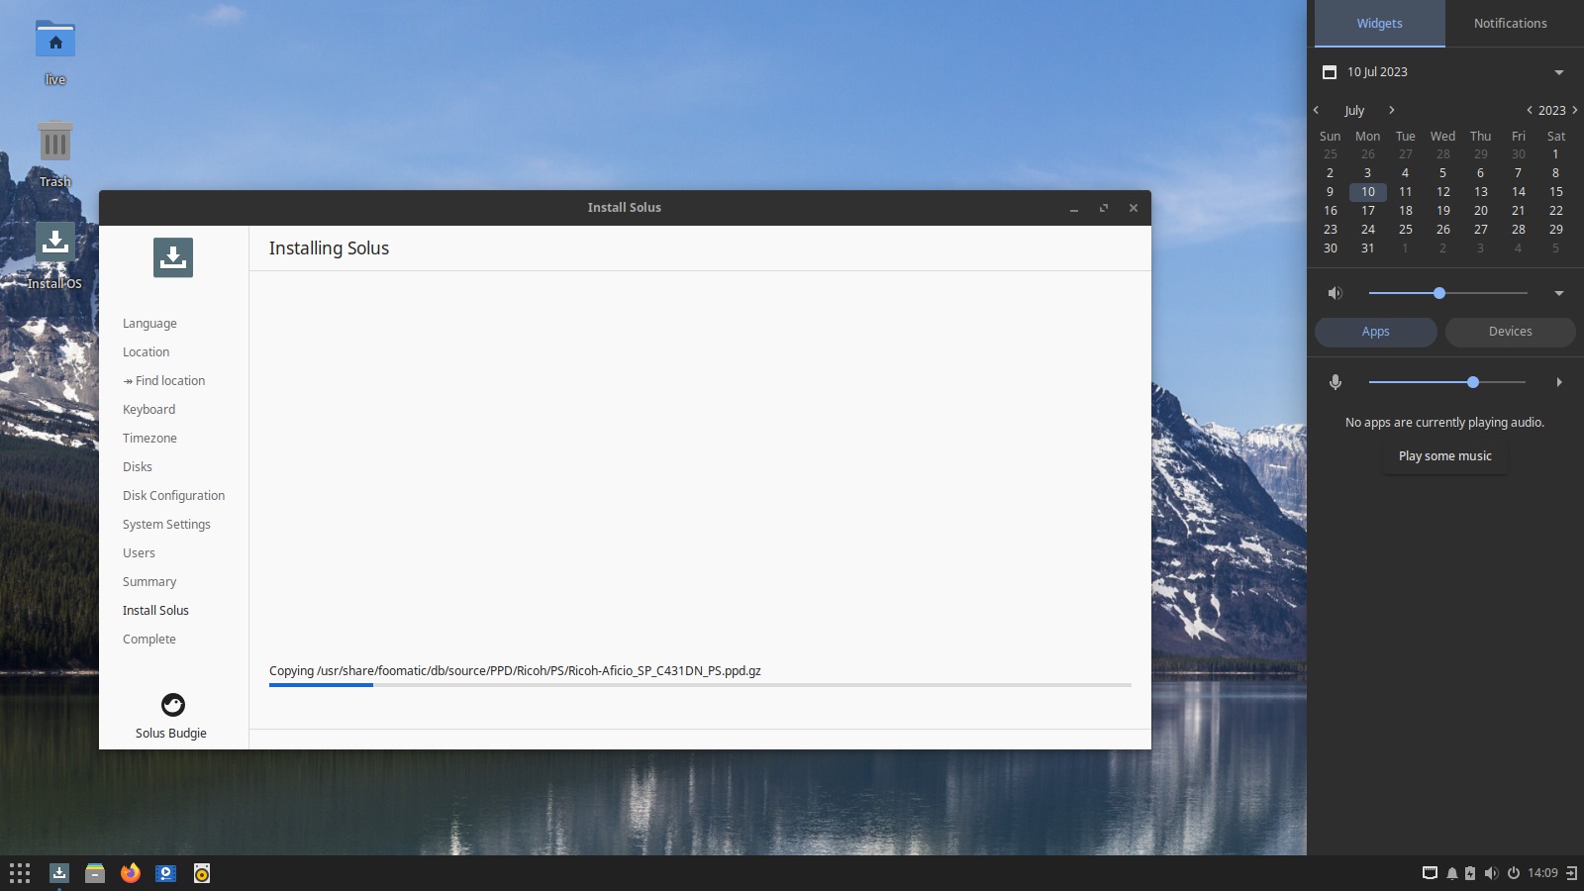Click the Installing Solus heading

(x=329, y=248)
